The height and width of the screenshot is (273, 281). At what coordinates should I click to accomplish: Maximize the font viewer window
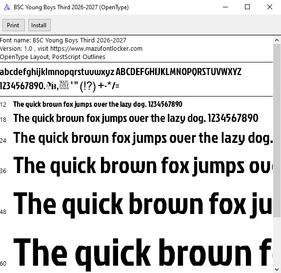coord(247,7)
